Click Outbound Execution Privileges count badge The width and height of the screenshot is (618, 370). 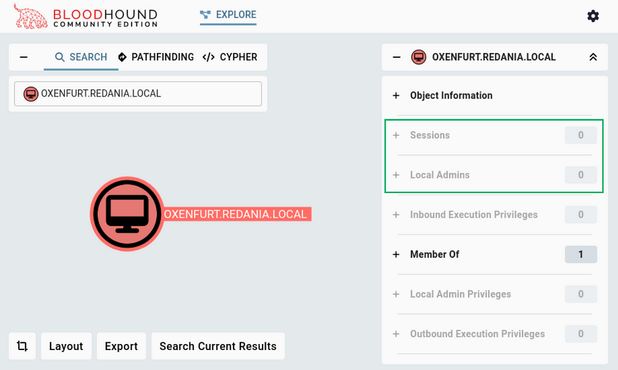tap(581, 334)
